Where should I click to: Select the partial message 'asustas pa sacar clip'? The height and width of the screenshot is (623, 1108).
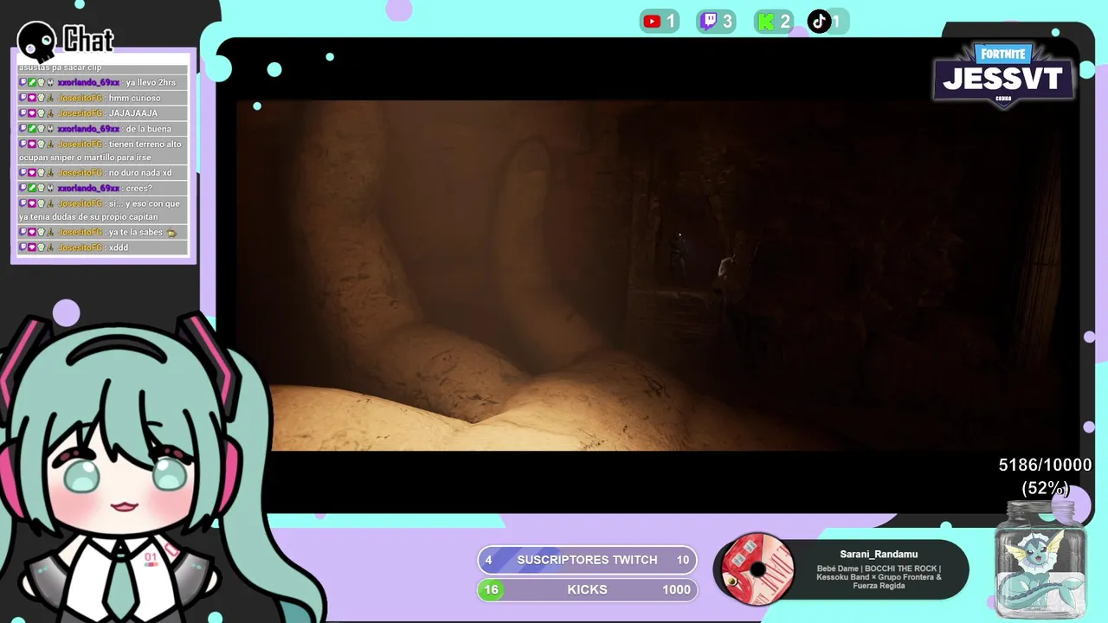pyautogui.click(x=61, y=68)
